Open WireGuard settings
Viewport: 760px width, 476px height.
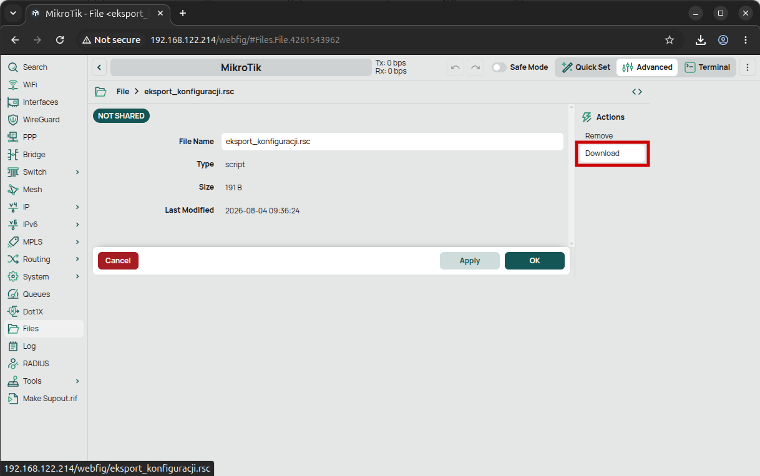tap(42, 120)
